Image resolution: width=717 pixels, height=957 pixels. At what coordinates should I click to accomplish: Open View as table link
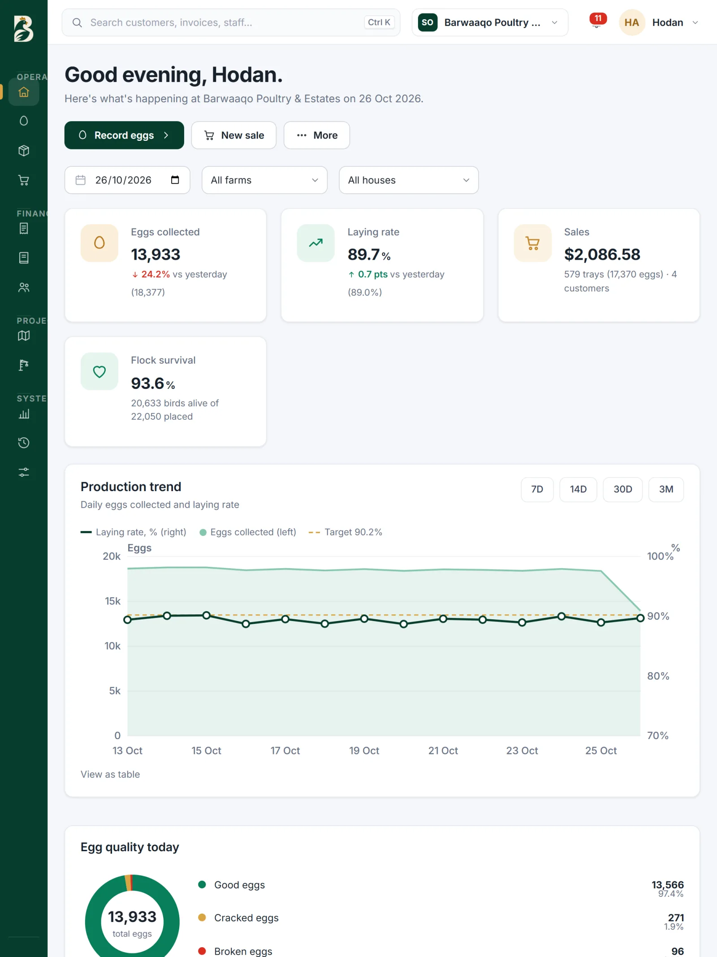pyautogui.click(x=110, y=774)
